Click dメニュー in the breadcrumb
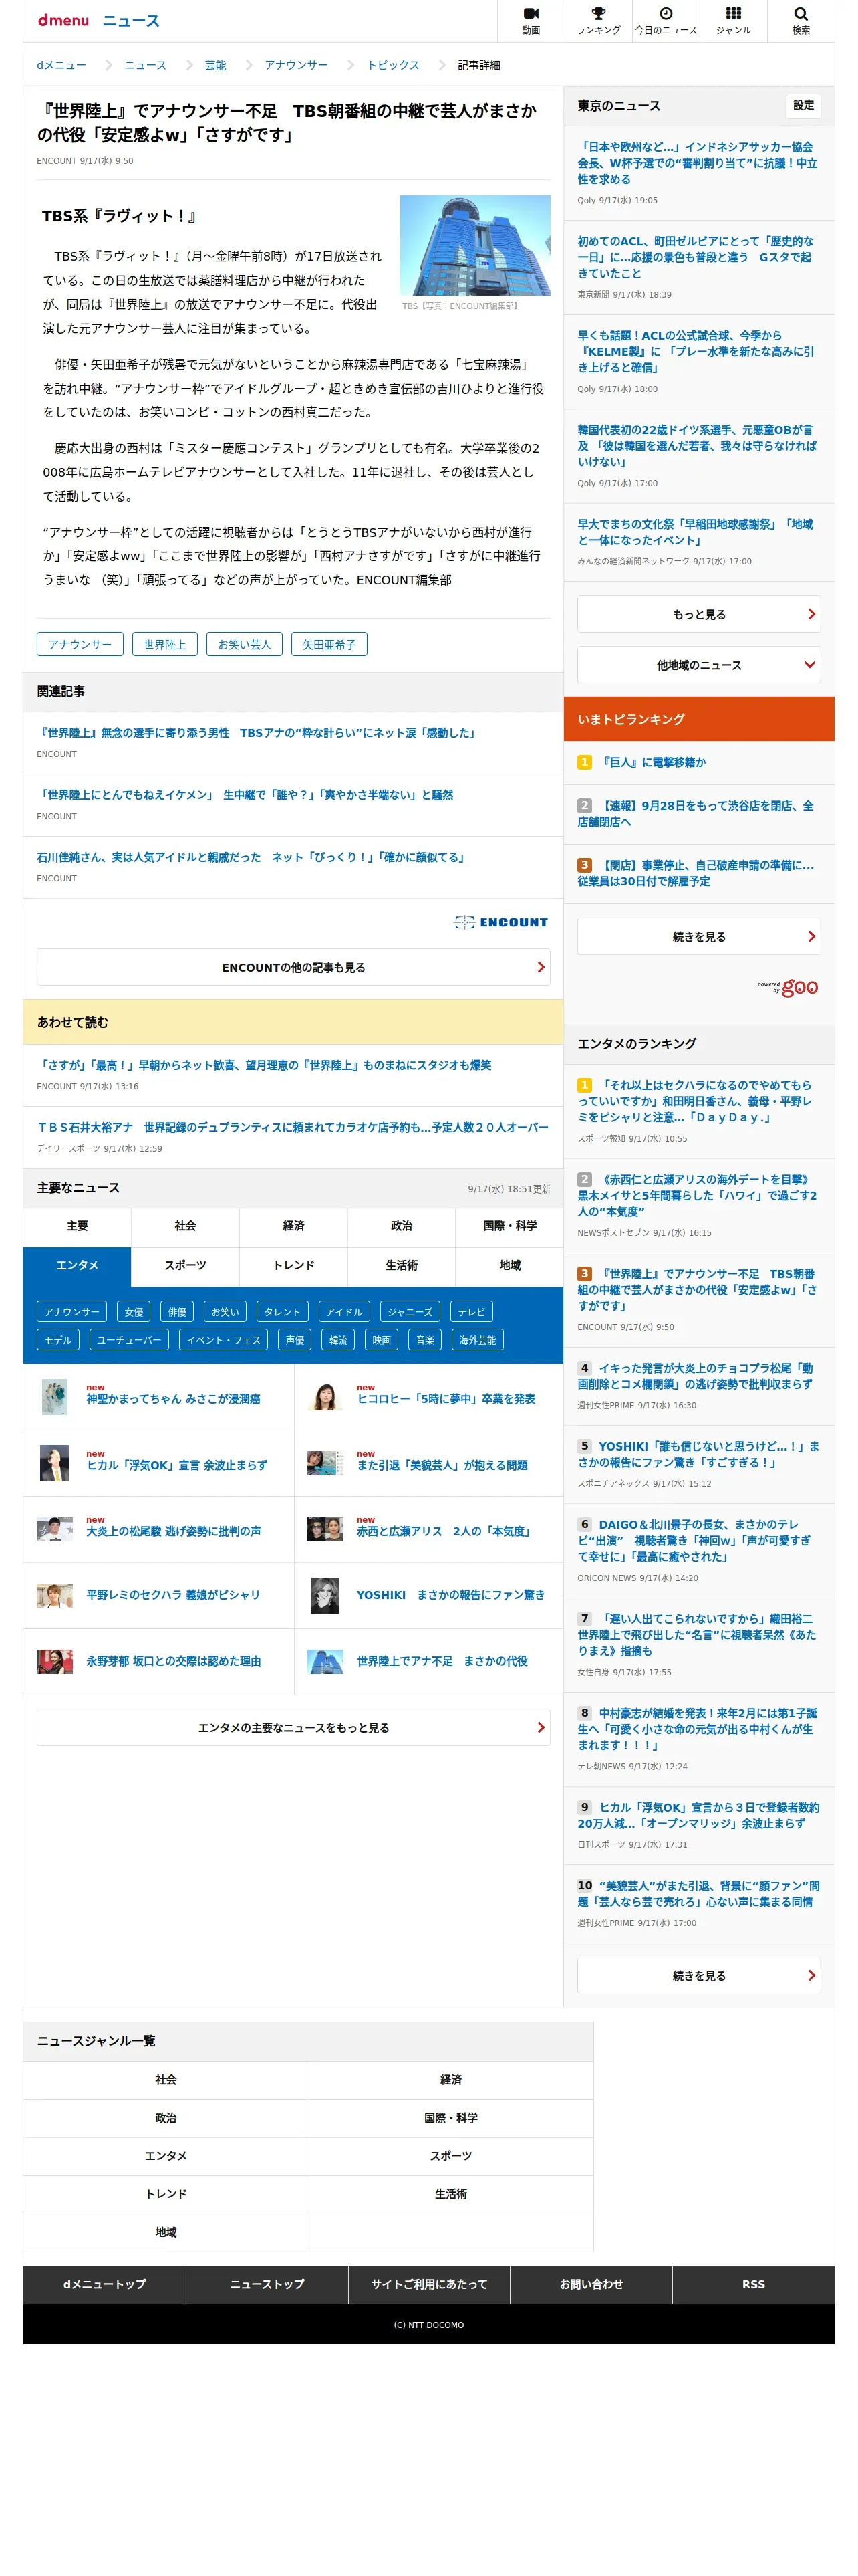The width and height of the screenshot is (858, 2576). pos(62,65)
